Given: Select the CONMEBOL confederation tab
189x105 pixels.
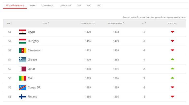Looking at the screenshot, I should click(48, 5).
